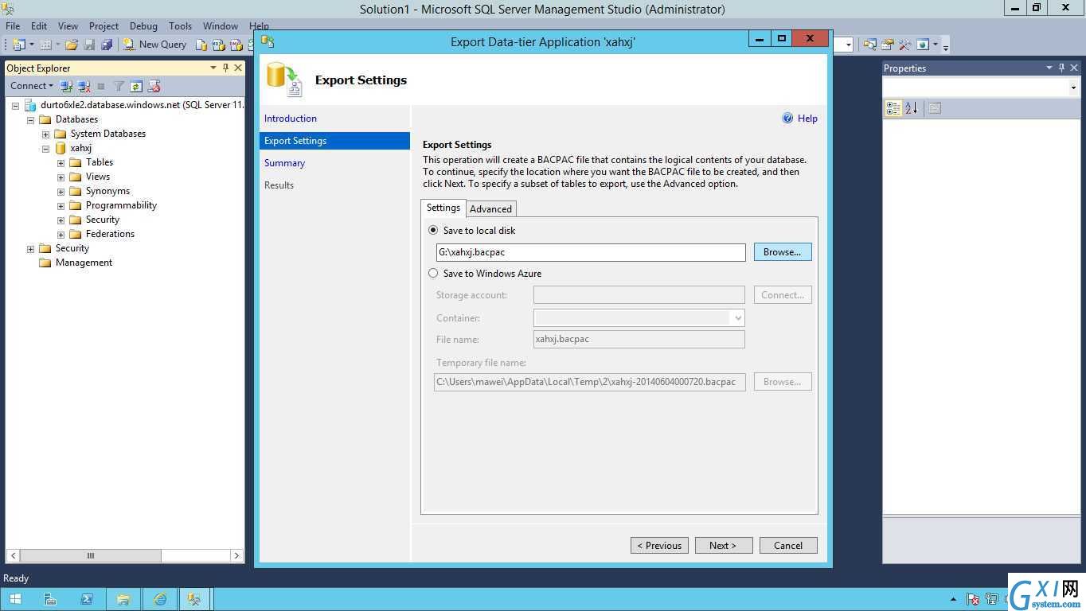The image size is (1086, 611).
Task: Expand the Synonyms folder
Action: 61,191
